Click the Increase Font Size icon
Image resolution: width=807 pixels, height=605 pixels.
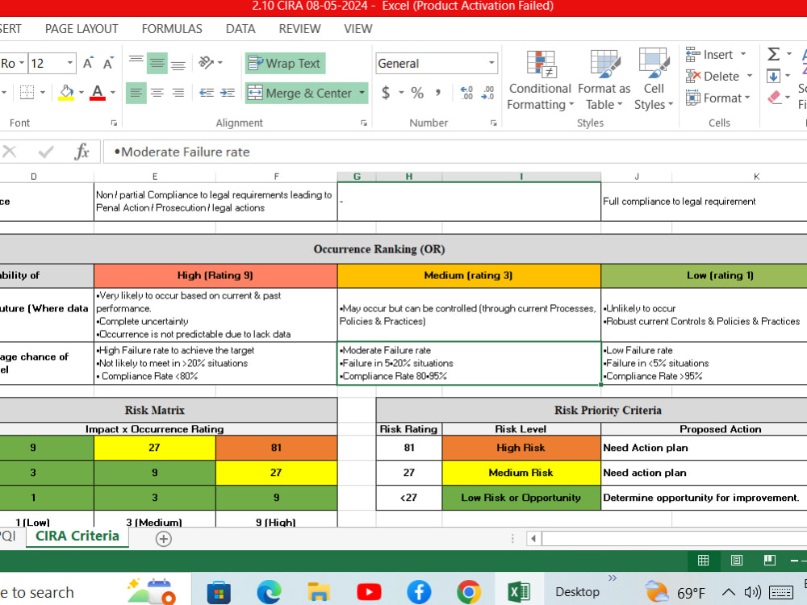(x=88, y=63)
